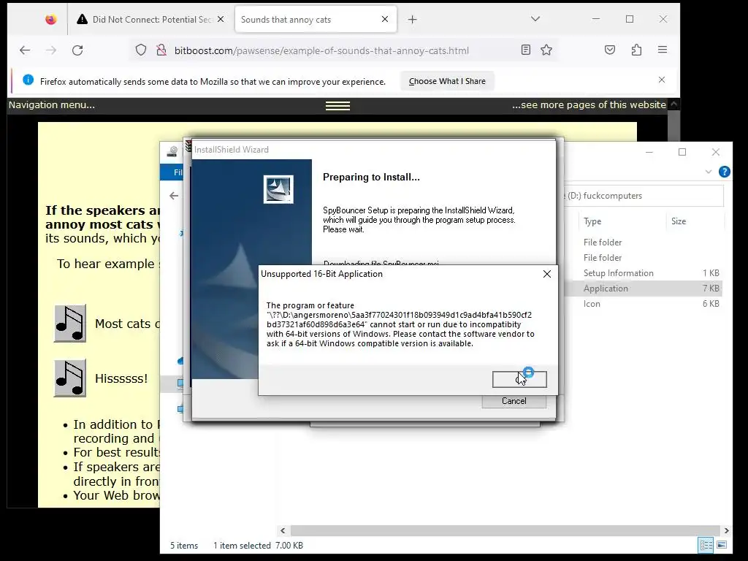Viewport: 748px width, 561px height.
Task: Close Sounds that annoy cats tab
Action: (x=385, y=19)
